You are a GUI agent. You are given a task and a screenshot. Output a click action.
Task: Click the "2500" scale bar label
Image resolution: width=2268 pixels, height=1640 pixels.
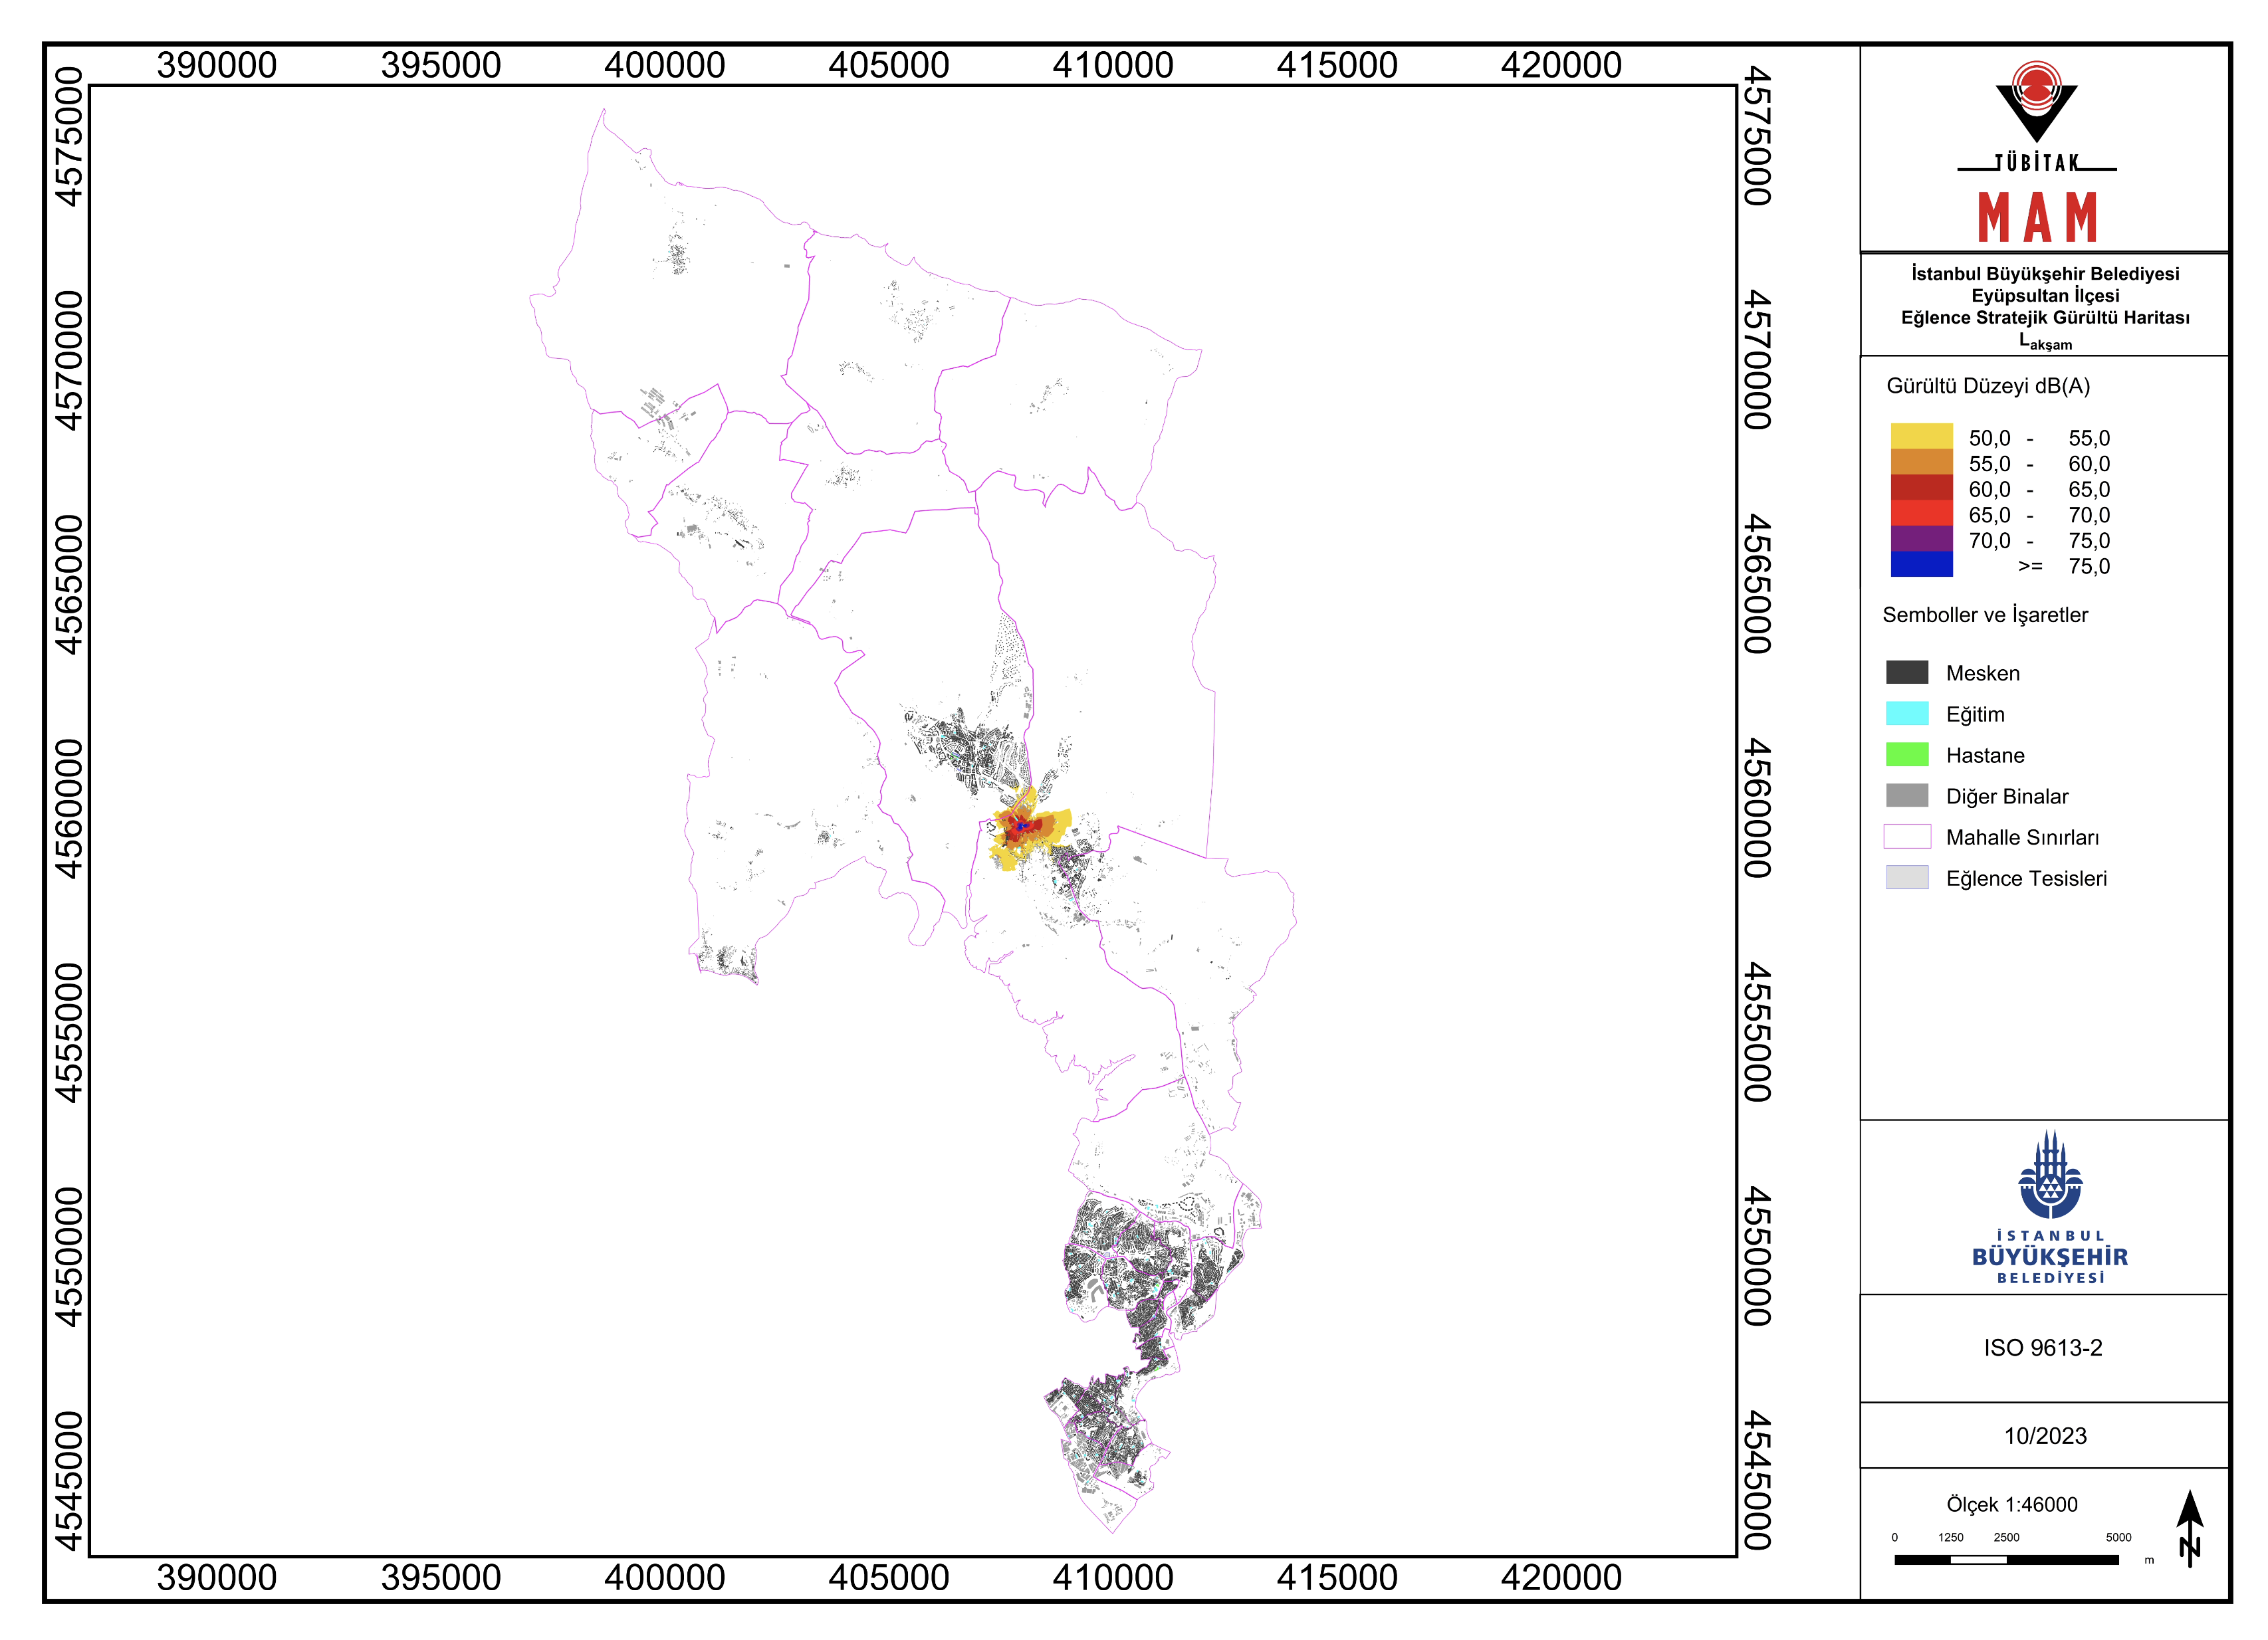(2006, 1537)
